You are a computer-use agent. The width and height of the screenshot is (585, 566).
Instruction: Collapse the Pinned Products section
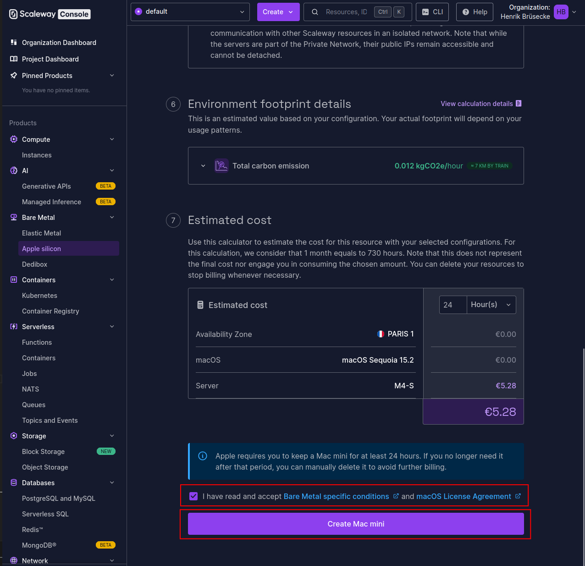pyautogui.click(x=112, y=75)
